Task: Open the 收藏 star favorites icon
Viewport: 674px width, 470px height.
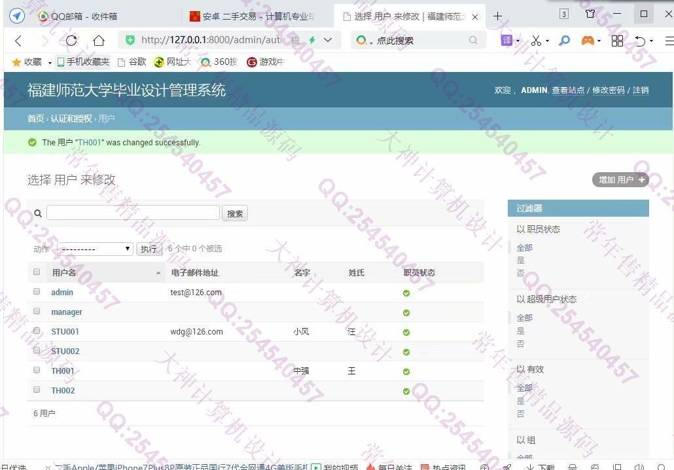Action: (16, 62)
